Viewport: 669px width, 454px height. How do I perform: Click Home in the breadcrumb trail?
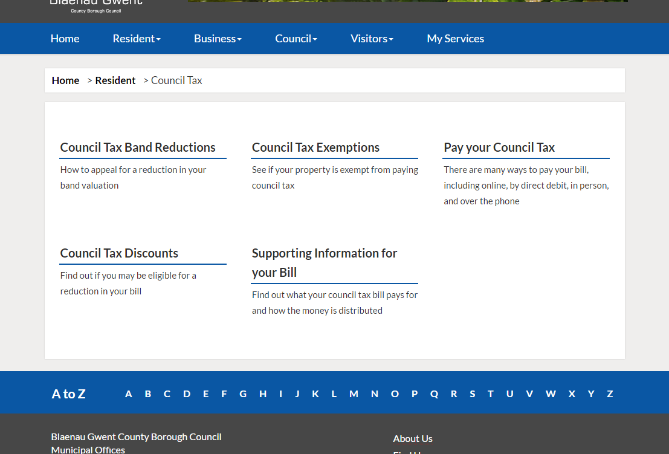[x=65, y=80]
